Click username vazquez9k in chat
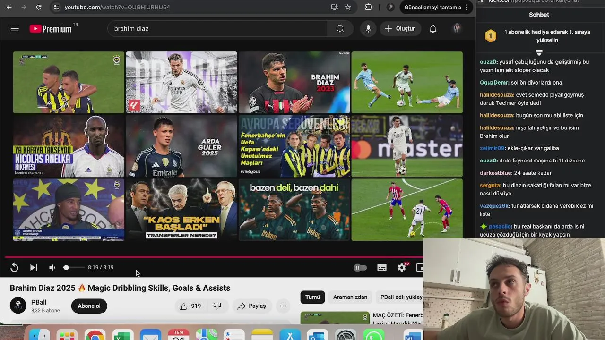Image resolution: width=605 pixels, height=340 pixels. tap(494, 206)
